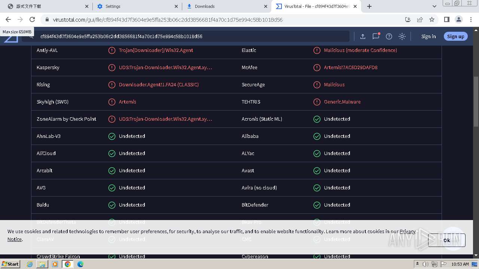The height and width of the screenshot is (269, 479).
Task: Click the Avira (no cloud) label
Action: pyautogui.click(x=259, y=188)
